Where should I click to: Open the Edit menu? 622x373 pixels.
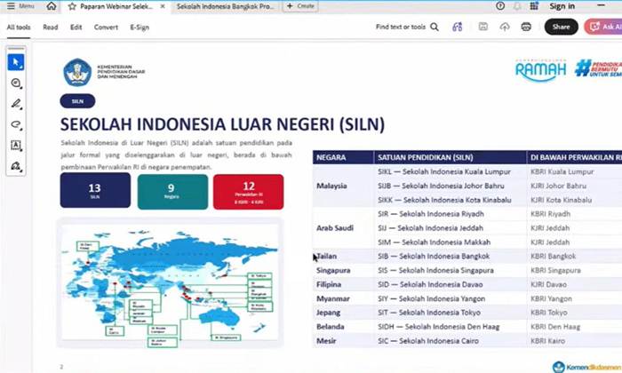click(x=76, y=27)
